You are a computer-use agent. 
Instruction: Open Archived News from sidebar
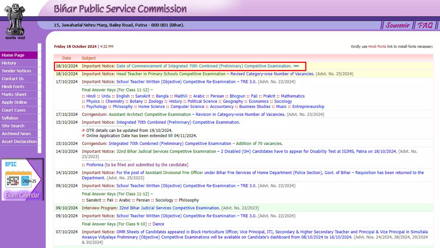(x=16, y=133)
